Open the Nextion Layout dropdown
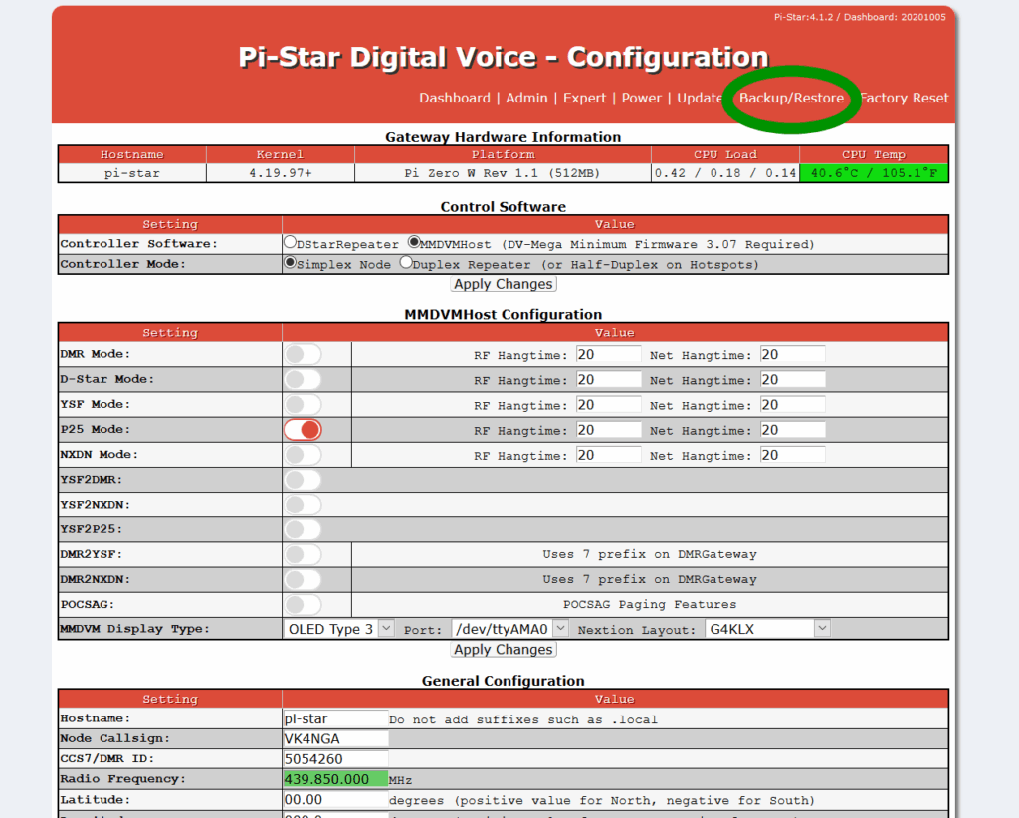1019x818 pixels. coord(767,629)
